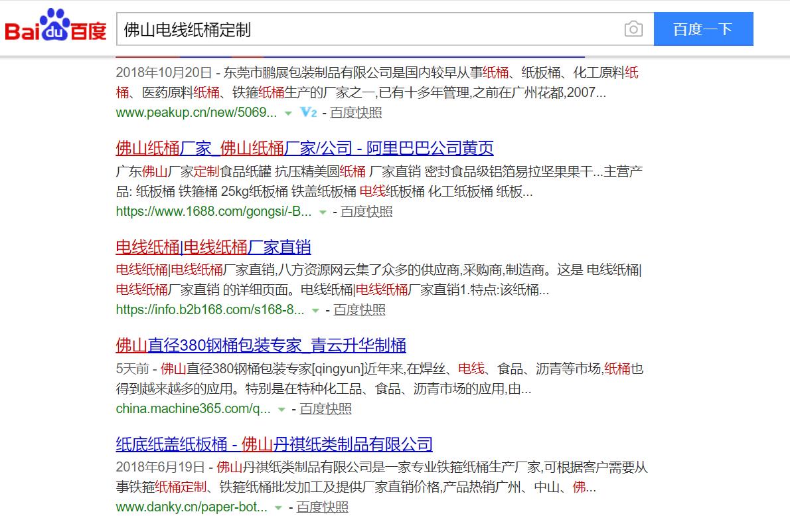Click the china.machine365.com/q... URL
The width and height of the screenshot is (790, 516).
(193, 408)
